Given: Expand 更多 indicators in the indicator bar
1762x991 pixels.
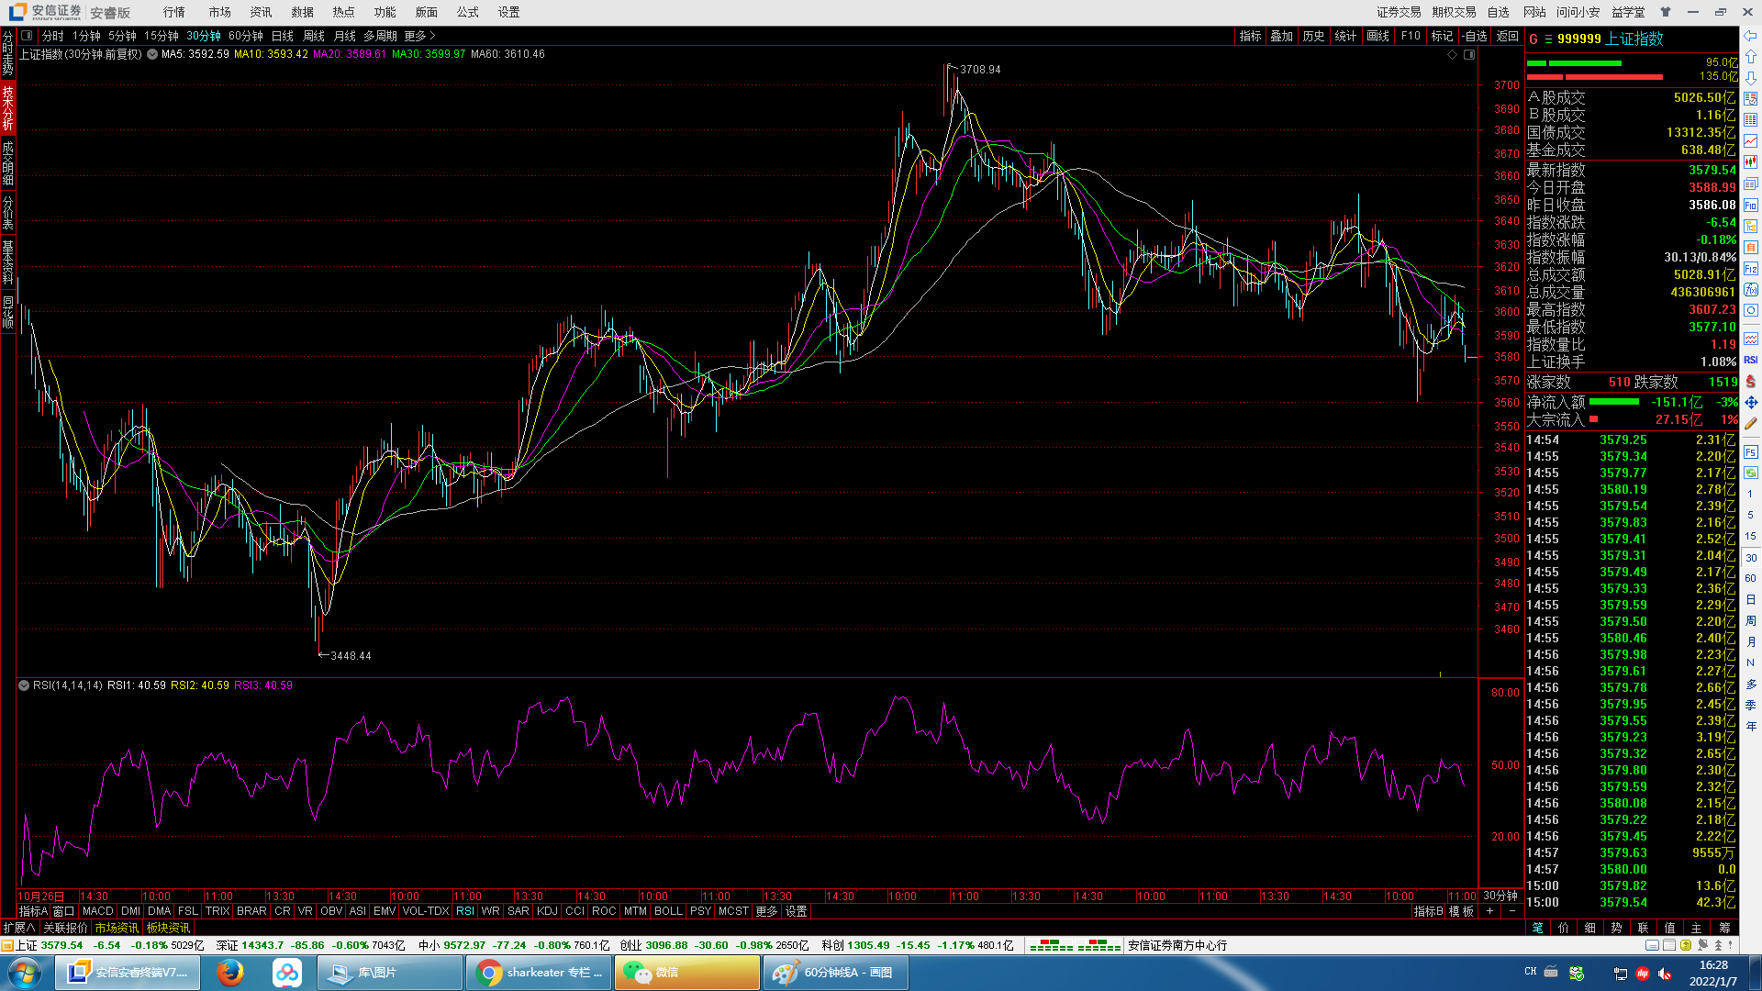Looking at the screenshot, I should (x=766, y=911).
